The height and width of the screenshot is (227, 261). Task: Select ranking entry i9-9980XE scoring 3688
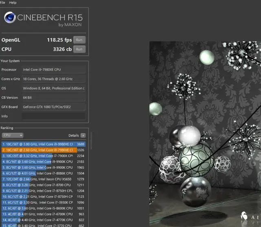[x=44, y=144]
